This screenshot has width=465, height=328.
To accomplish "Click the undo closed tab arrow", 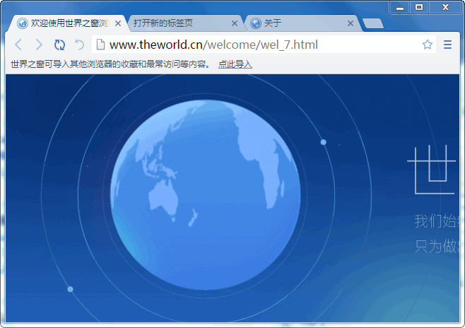I will pos(79,45).
